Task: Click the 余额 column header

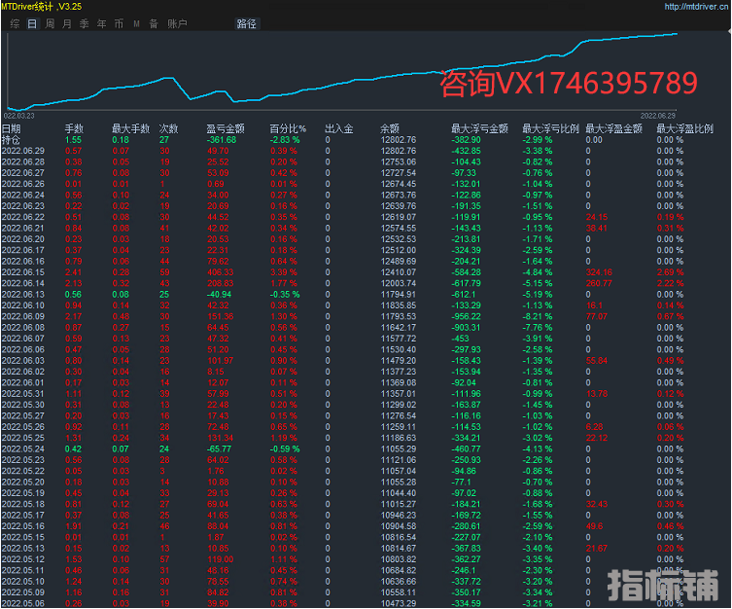Action: click(389, 128)
